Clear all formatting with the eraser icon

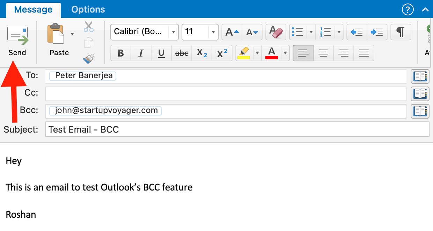(x=276, y=32)
